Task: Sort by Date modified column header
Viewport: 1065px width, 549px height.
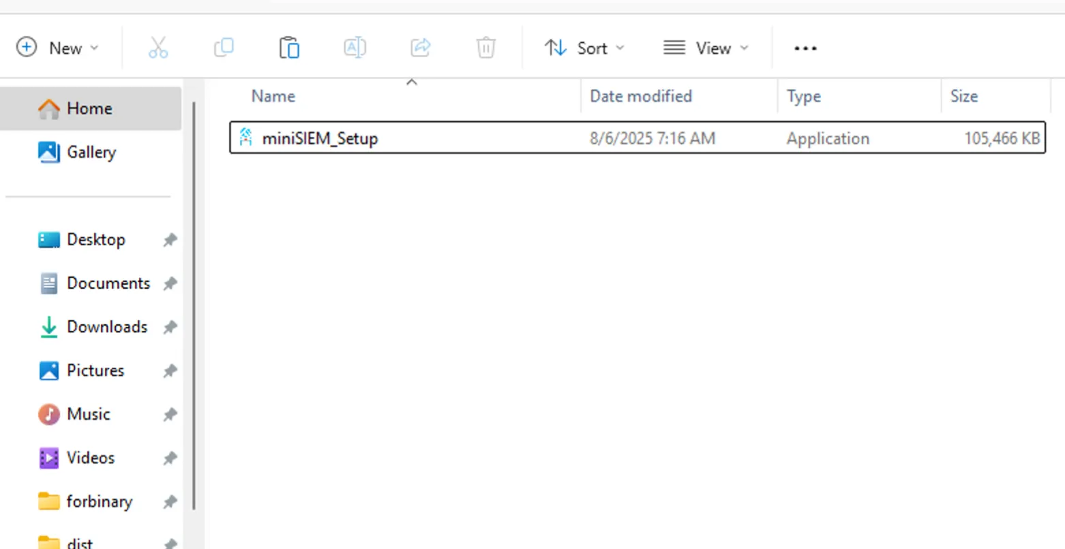Action: (x=640, y=96)
